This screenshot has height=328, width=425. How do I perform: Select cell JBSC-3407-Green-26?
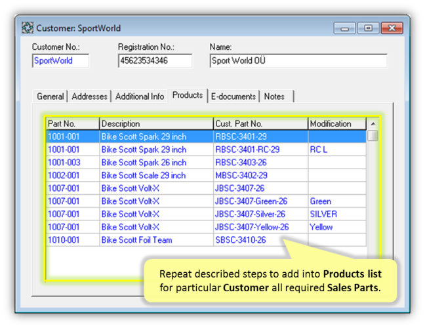pos(261,201)
